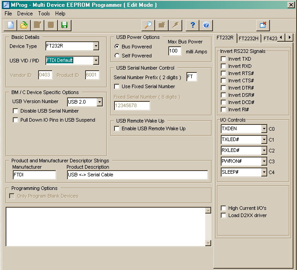Open the Tools menu

(x=44, y=14)
